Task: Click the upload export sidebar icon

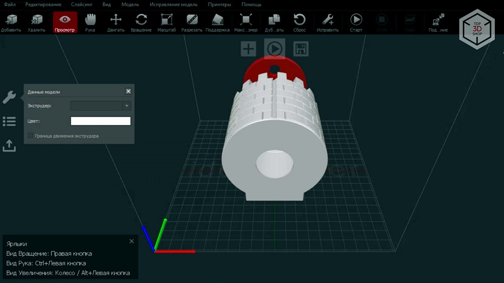Action: coord(9,146)
